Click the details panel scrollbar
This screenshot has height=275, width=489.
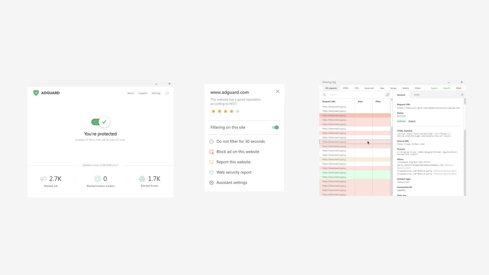(465, 147)
